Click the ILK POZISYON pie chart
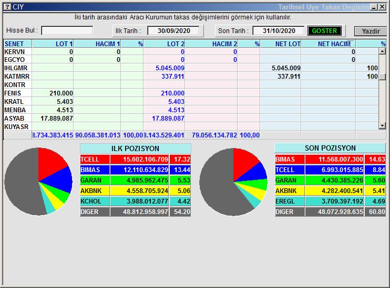The image size is (390, 288). [38, 182]
